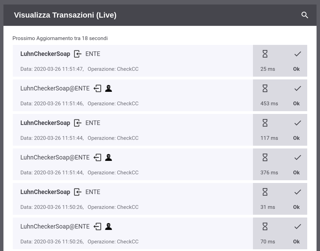
Task: Click the user icon on 376 ms transaction
Action: 109,157
